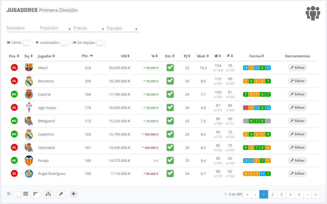Click the dotted grid view icon

coord(9,194)
